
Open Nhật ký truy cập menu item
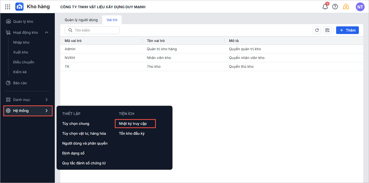point(133,123)
